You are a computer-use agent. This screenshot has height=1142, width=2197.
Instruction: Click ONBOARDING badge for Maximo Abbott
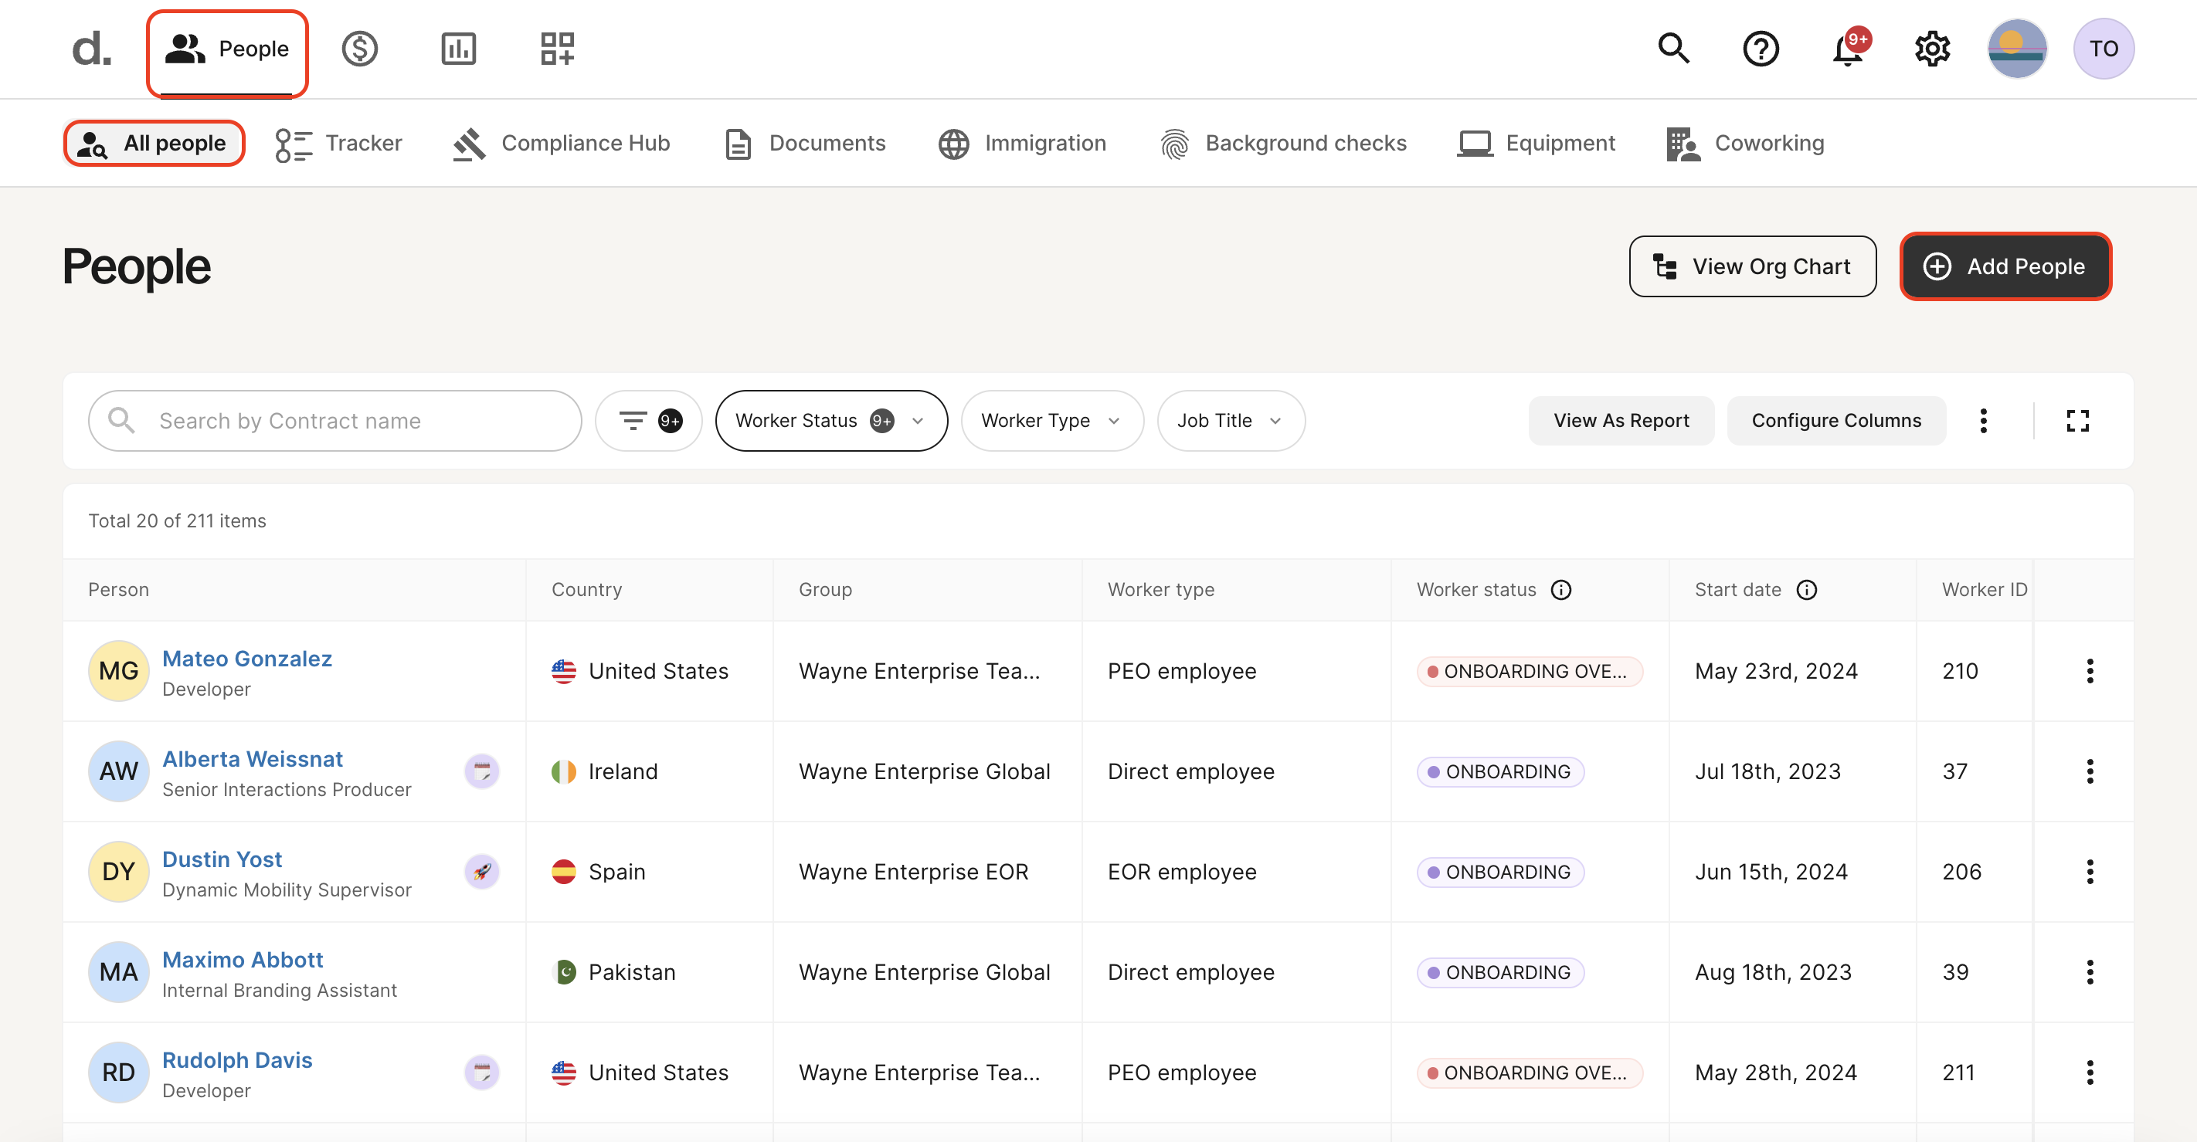click(1500, 972)
